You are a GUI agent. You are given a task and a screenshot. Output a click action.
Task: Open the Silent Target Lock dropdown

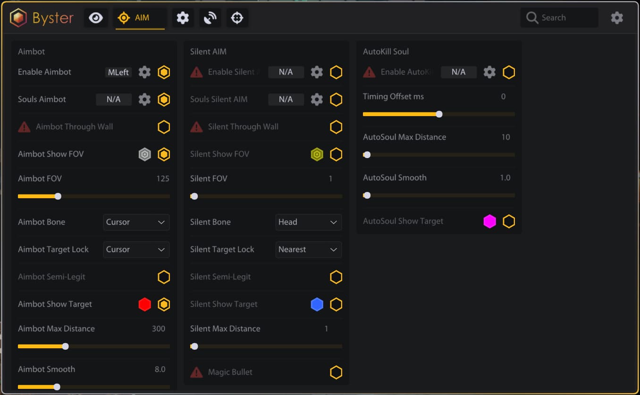coord(308,250)
